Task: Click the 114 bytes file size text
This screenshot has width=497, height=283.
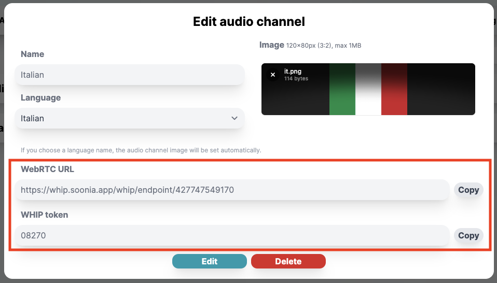Action: (296, 79)
